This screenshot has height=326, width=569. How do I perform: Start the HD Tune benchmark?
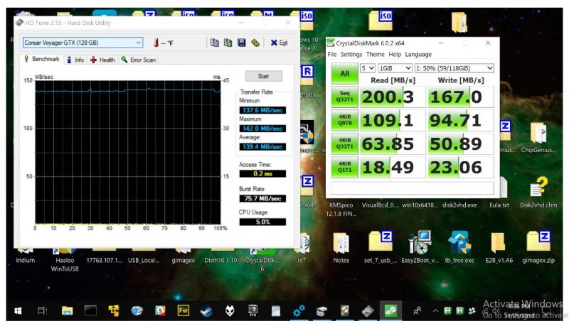(263, 76)
